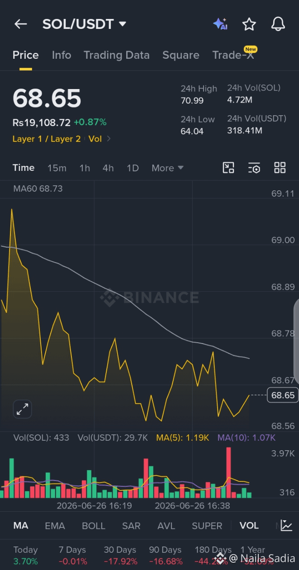
Task: Switch chart to 1D interval
Action: coord(133,168)
